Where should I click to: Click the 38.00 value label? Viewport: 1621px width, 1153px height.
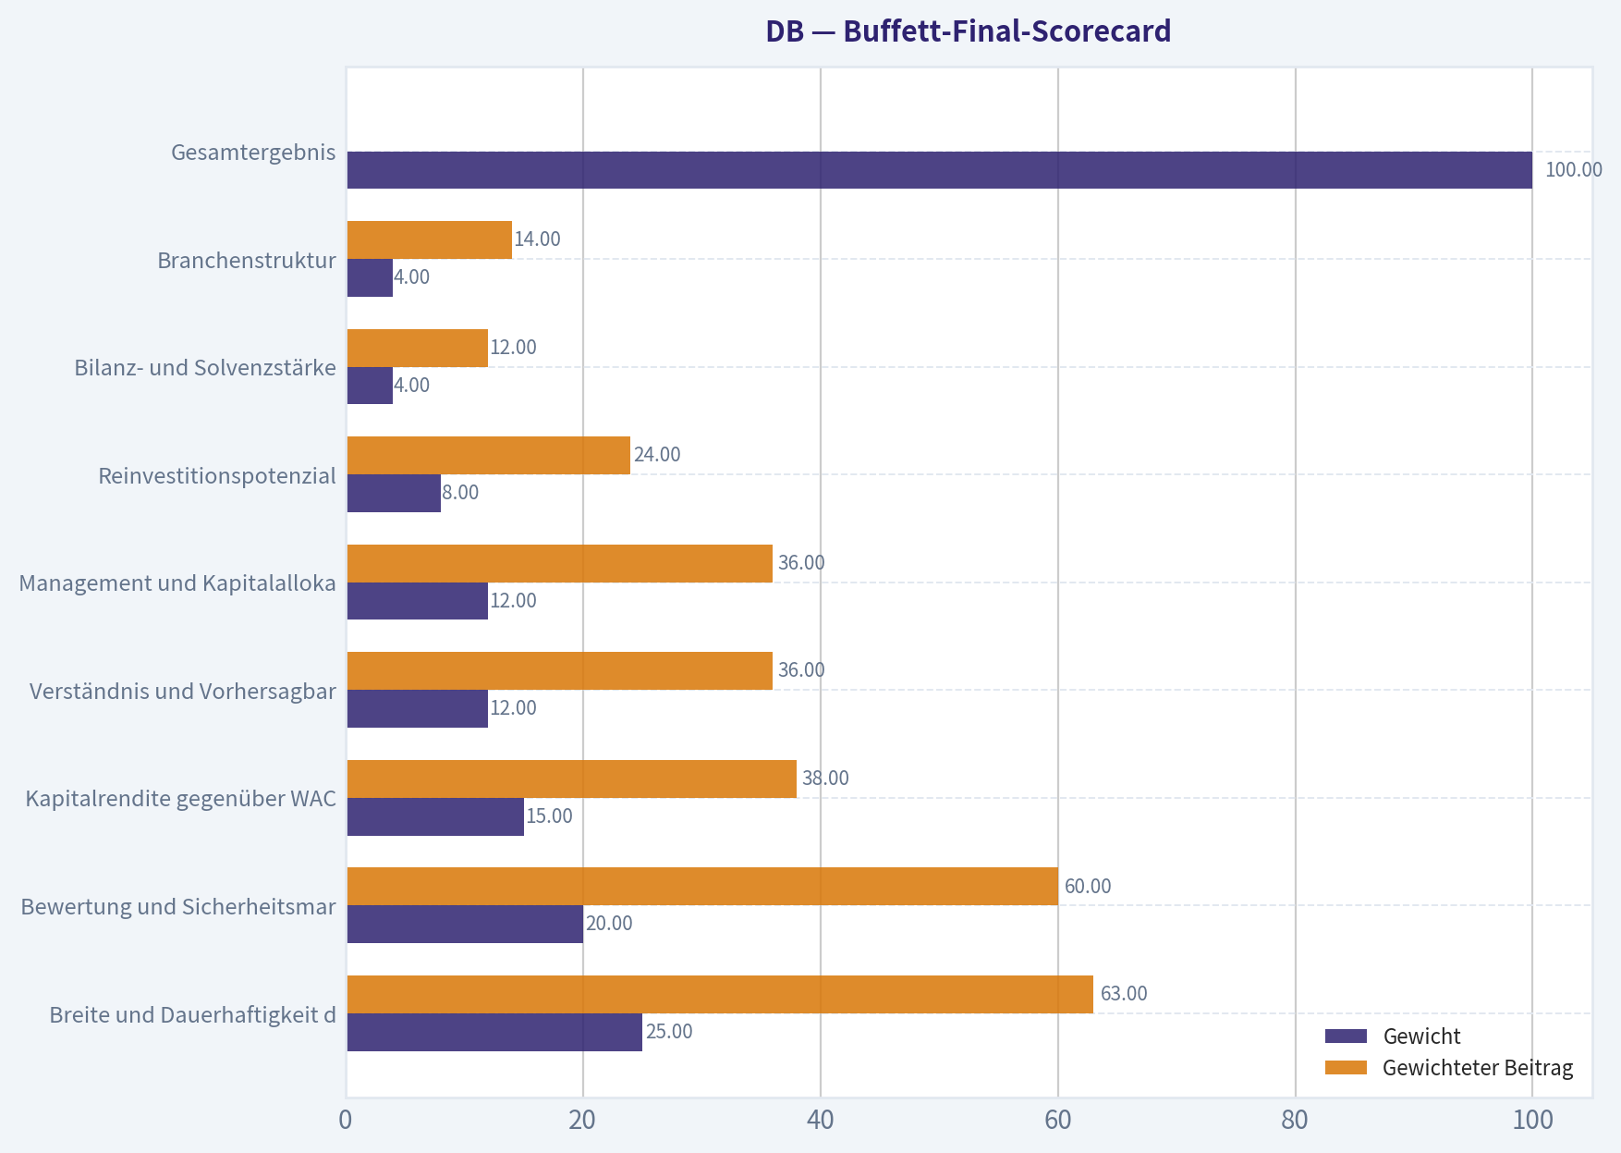(825, 779)
